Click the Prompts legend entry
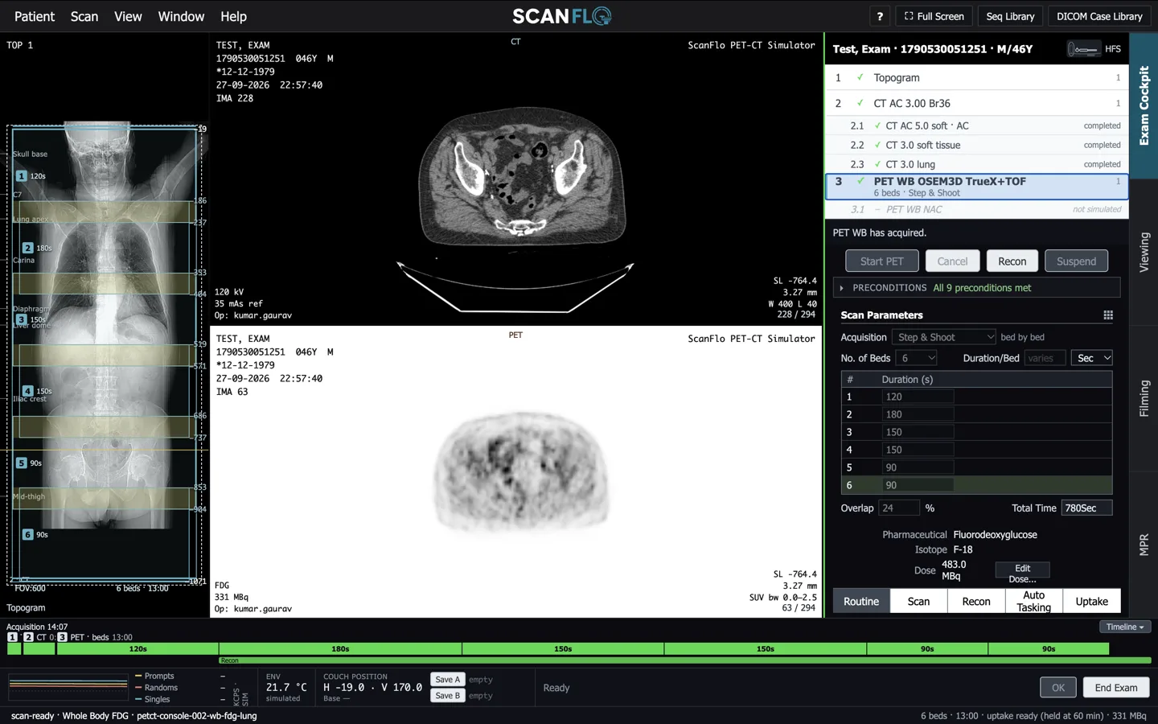Viewport: 1158px width, 724px height. click(154, 676)
